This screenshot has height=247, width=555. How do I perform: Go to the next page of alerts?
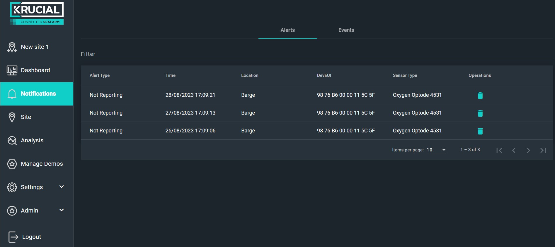click(x=528, y=150)
